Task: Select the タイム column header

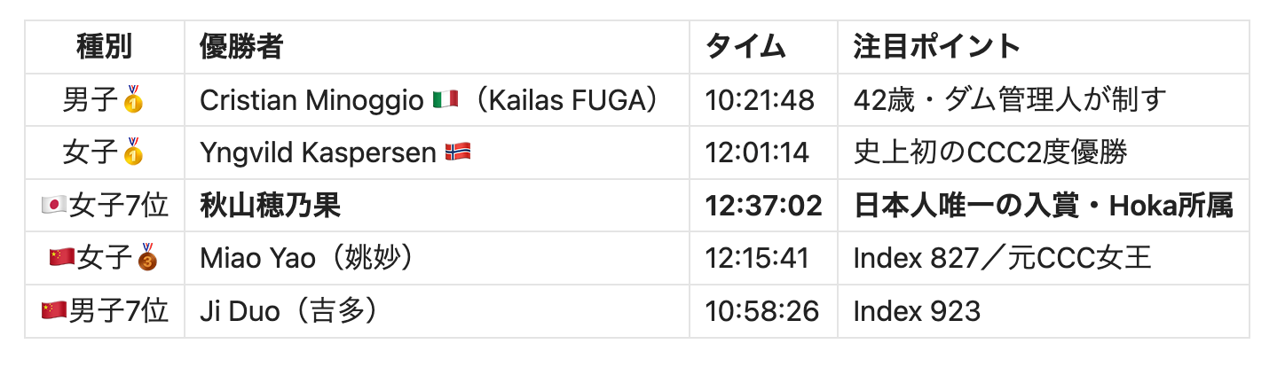Action: (745, 46)
